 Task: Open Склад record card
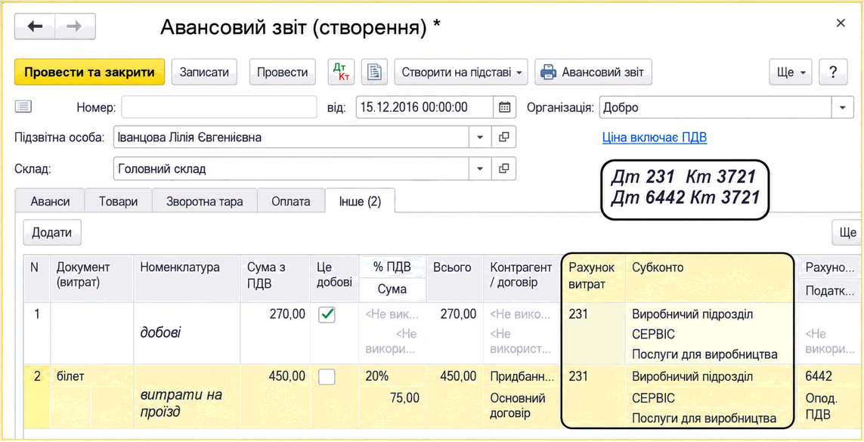(503, 168)
